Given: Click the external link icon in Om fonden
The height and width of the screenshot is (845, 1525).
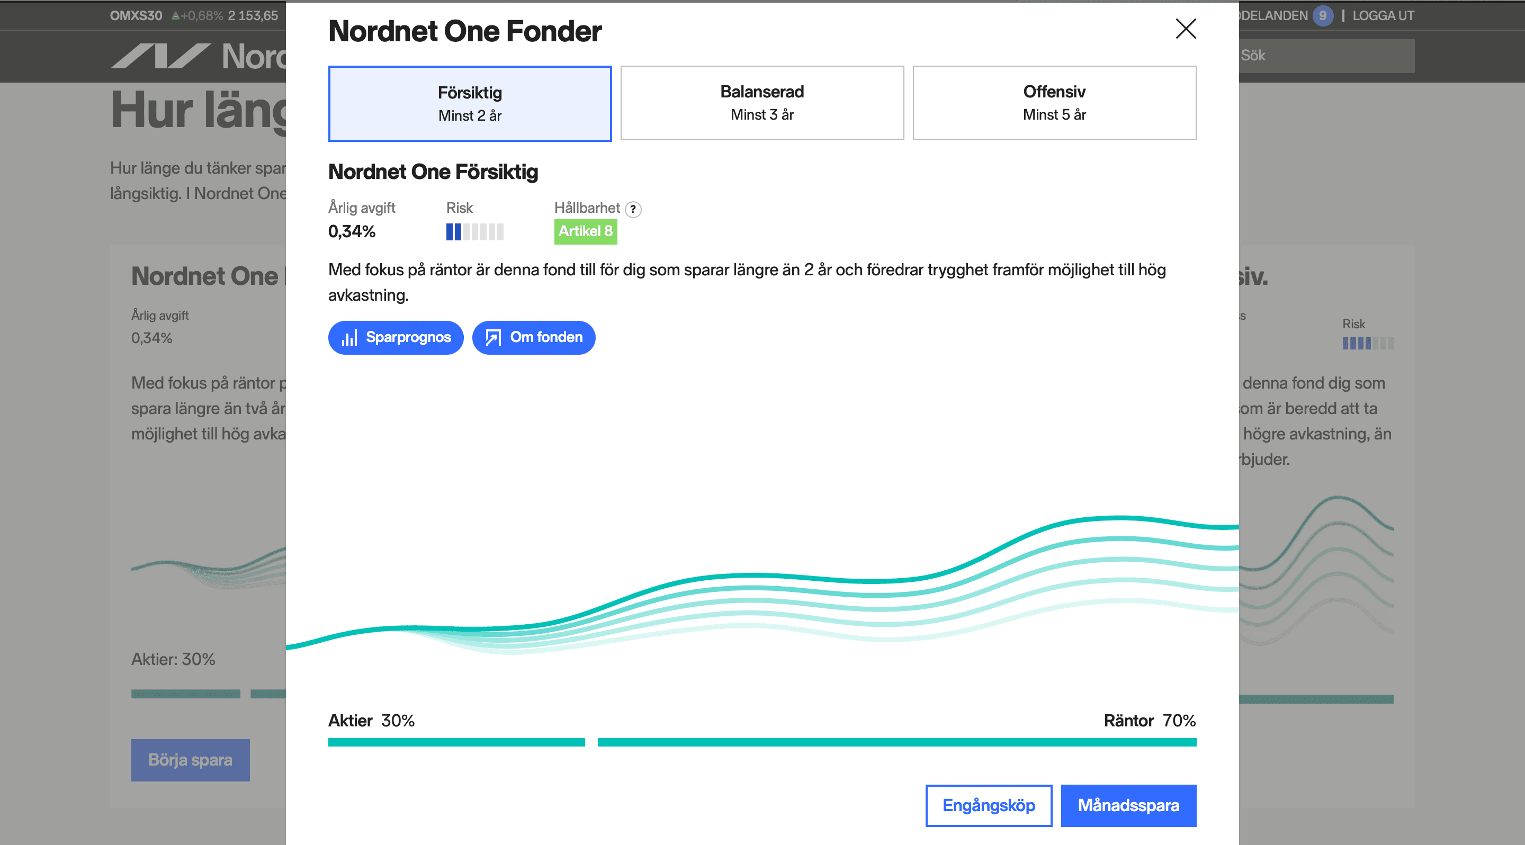Looking at the screenshot, I should coord(492,338).
